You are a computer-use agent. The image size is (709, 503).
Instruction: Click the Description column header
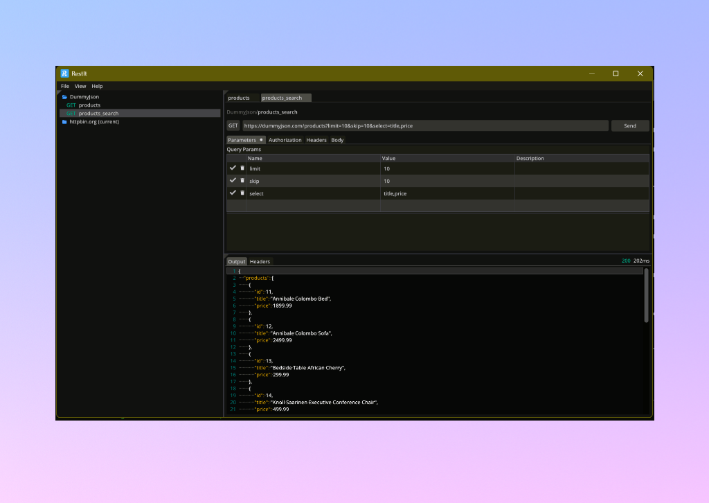[582, 159]
